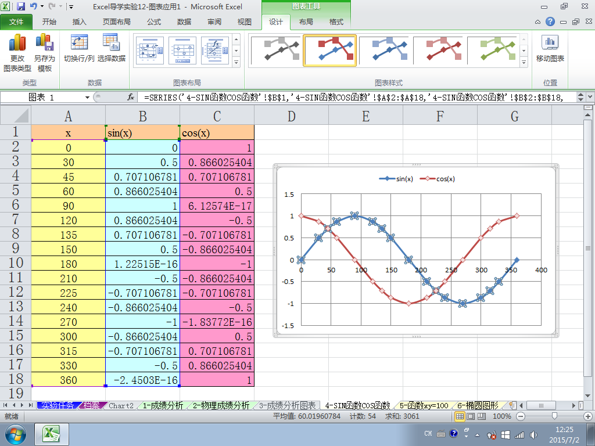This screenshot has height=446, width=595.
Task: Click the green 文件 button
Action: click(16, 22)
